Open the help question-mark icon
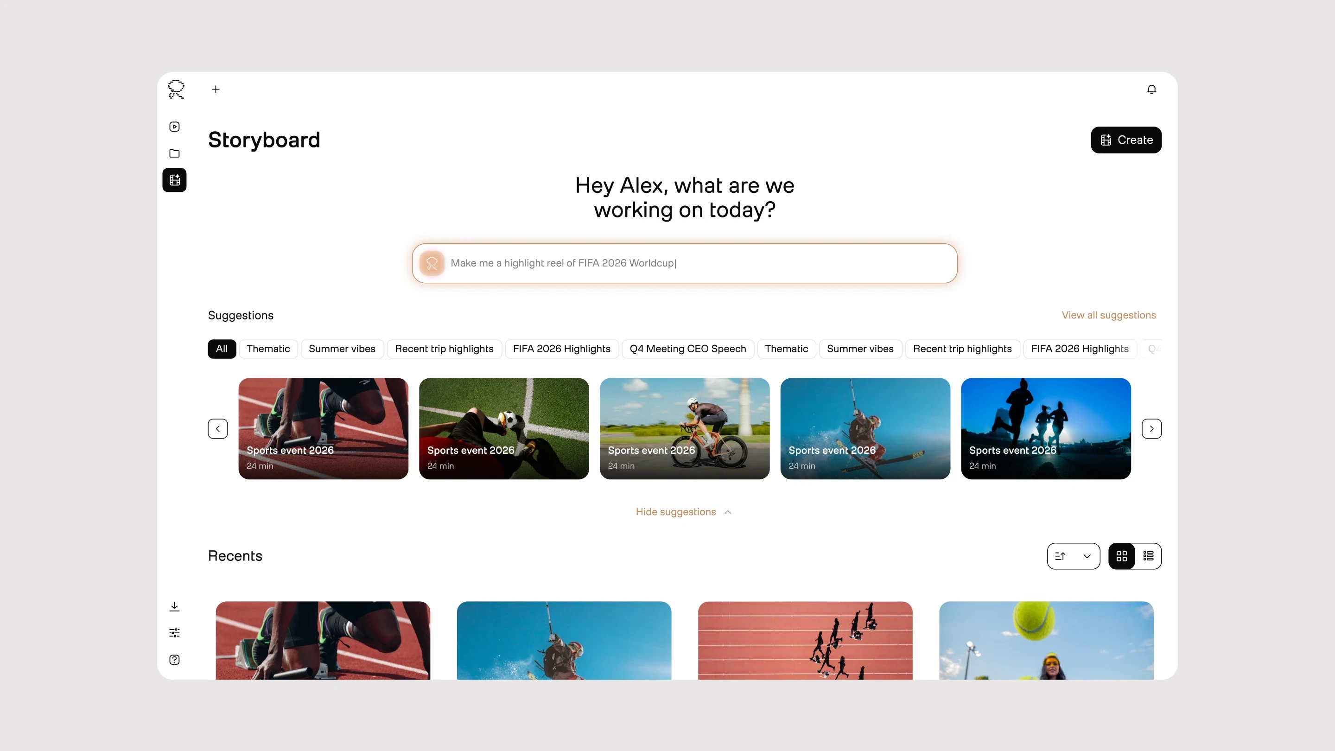Viewport: 1335px width, 751px height. [175, 660]
